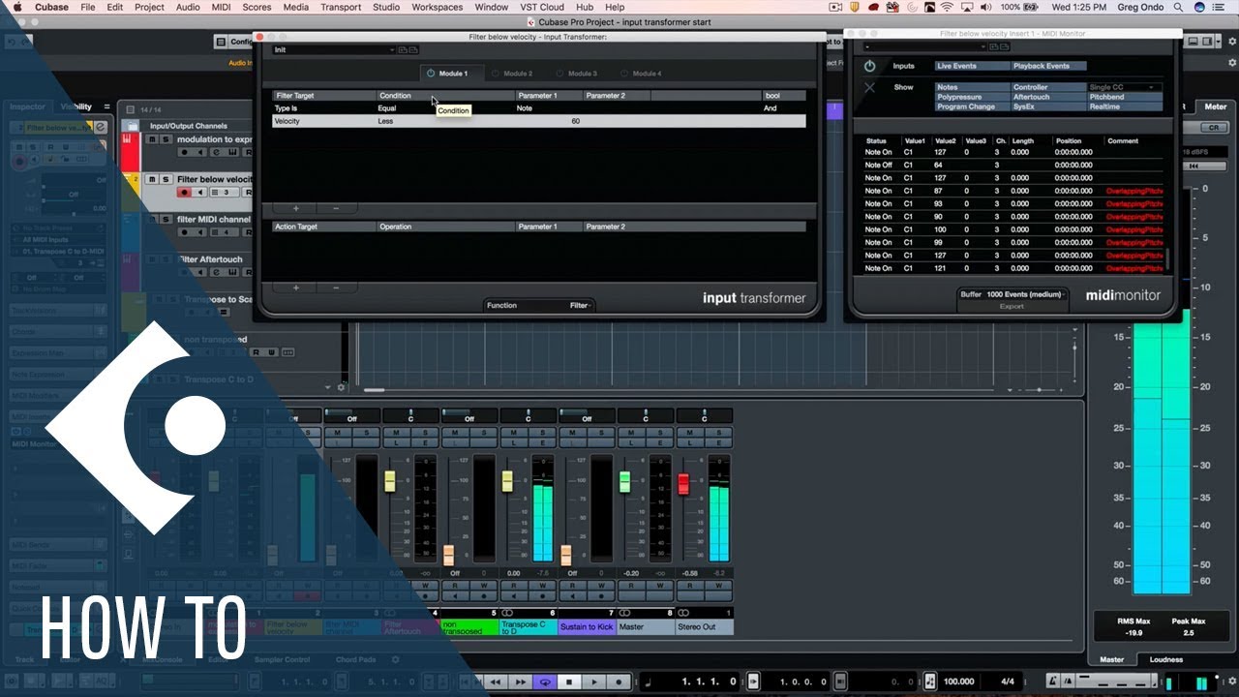Click the transport record button
The width and height of the screenshot is (1239, 697).
(619, 682)
